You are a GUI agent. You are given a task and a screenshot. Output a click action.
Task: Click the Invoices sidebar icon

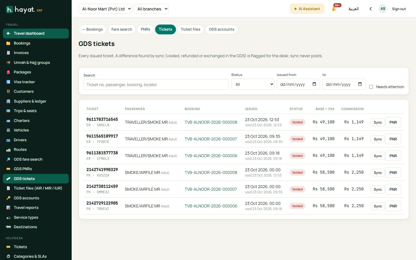point(8,53)
